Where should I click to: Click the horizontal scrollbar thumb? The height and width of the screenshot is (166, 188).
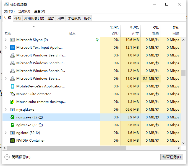[x=67, y=148]
